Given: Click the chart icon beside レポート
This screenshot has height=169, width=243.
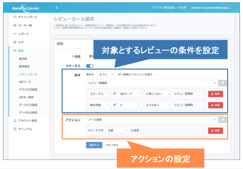Looking at the screenshot, I should tap(15, 34).
